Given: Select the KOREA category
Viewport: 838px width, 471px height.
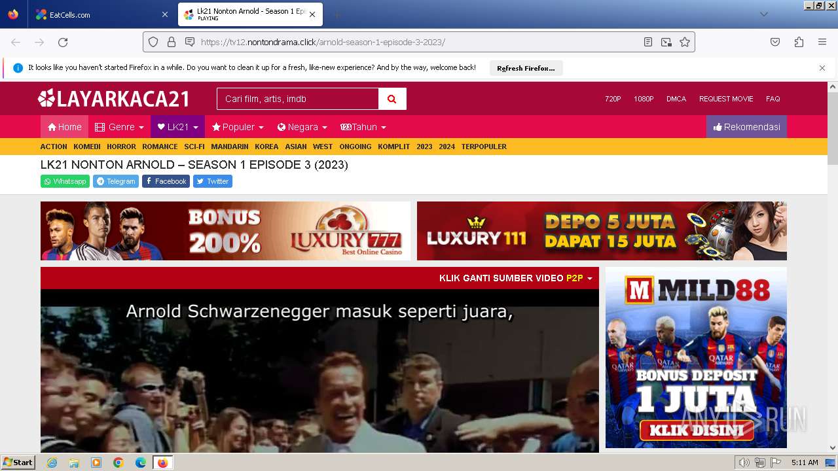Looking at the screenshot, I should [266, 147].
